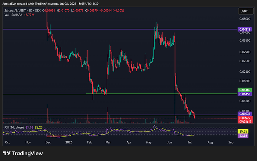Click the 2026 label on time axis
Screen dimensions: 257x161
(69, 142)
